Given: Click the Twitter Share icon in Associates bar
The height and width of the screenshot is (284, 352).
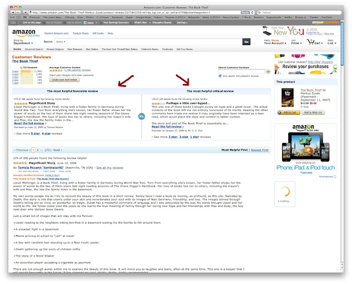Looking at the screenshot, I should (x=85, y=23).
